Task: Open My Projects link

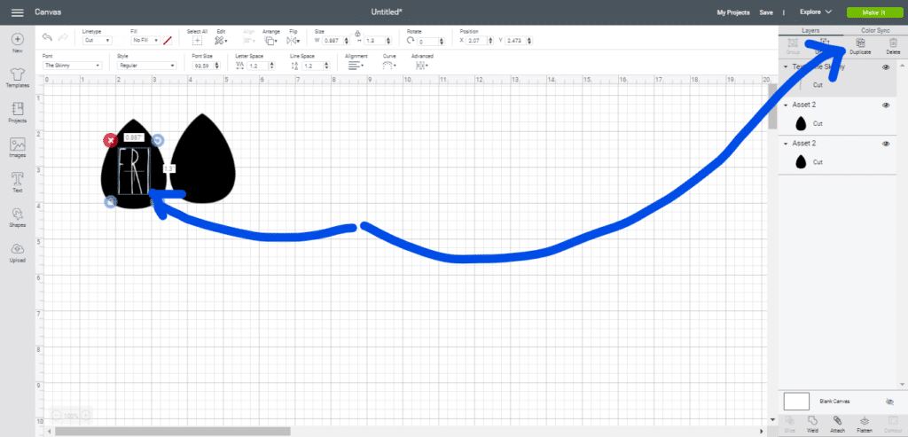Action: [732, 12]
